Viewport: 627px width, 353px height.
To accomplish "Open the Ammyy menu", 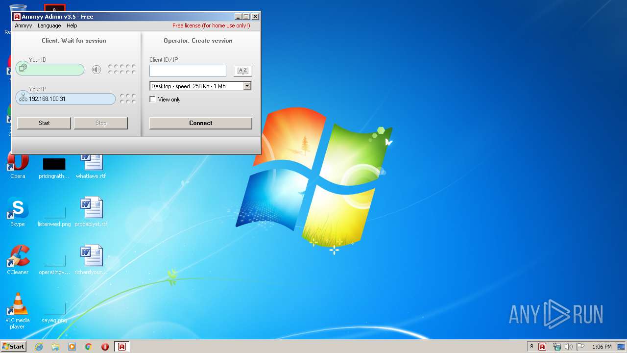I will point(24,25).
